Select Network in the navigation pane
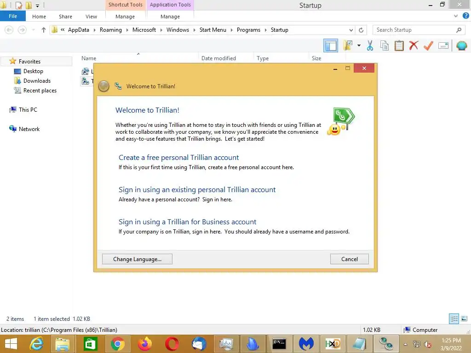The width and height of the screenshot is (471, 353). pyautogui.click(x=29, y=129)
